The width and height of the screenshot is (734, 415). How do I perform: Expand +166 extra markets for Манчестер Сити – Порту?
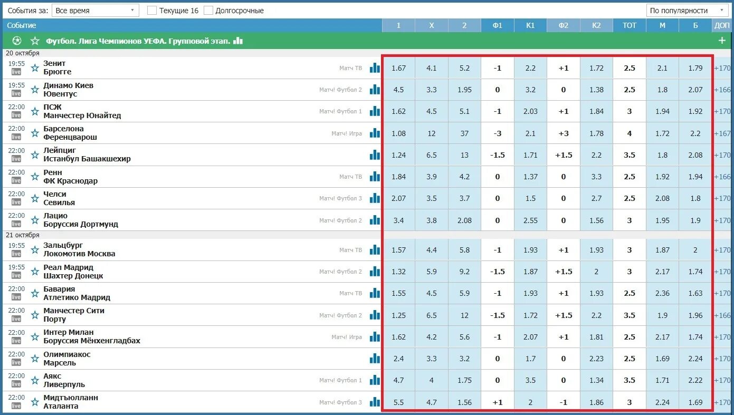click(722, 315)
